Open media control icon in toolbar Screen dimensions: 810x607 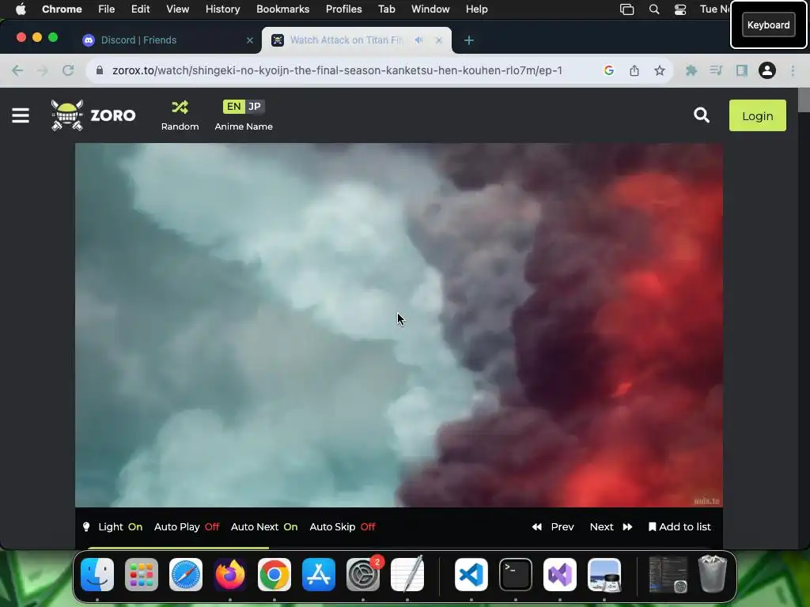(x=716, y=70)
